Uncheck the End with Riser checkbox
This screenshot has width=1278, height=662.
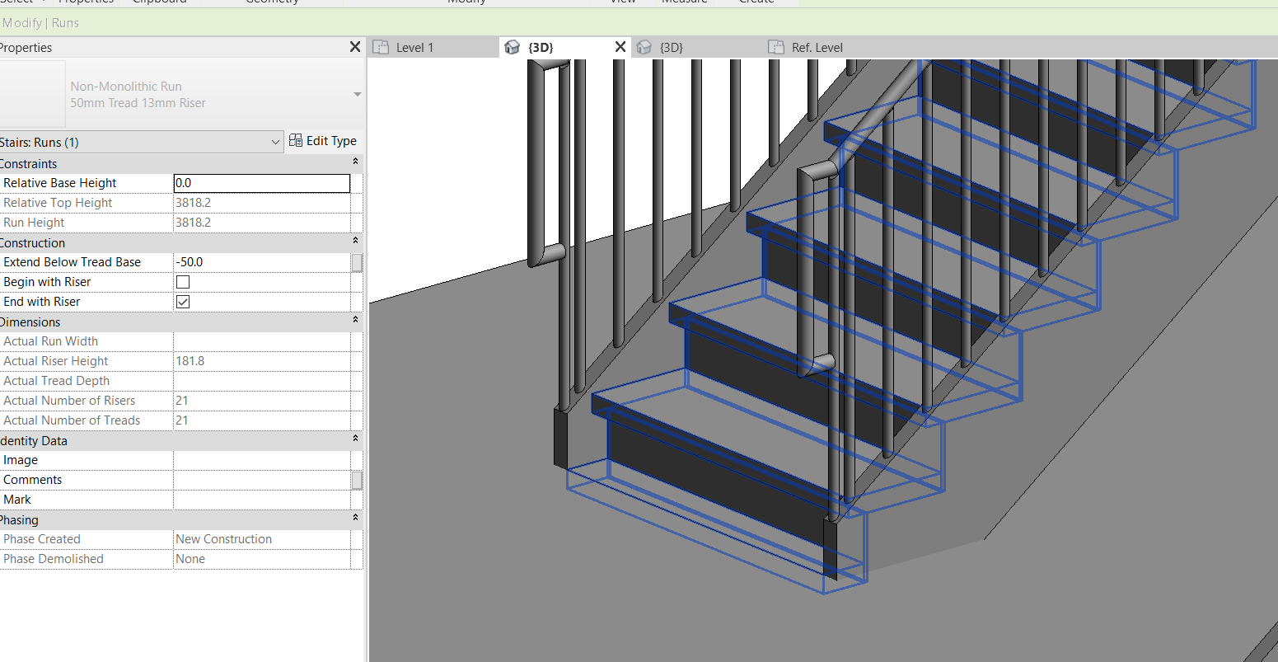(x=182, y=302)
